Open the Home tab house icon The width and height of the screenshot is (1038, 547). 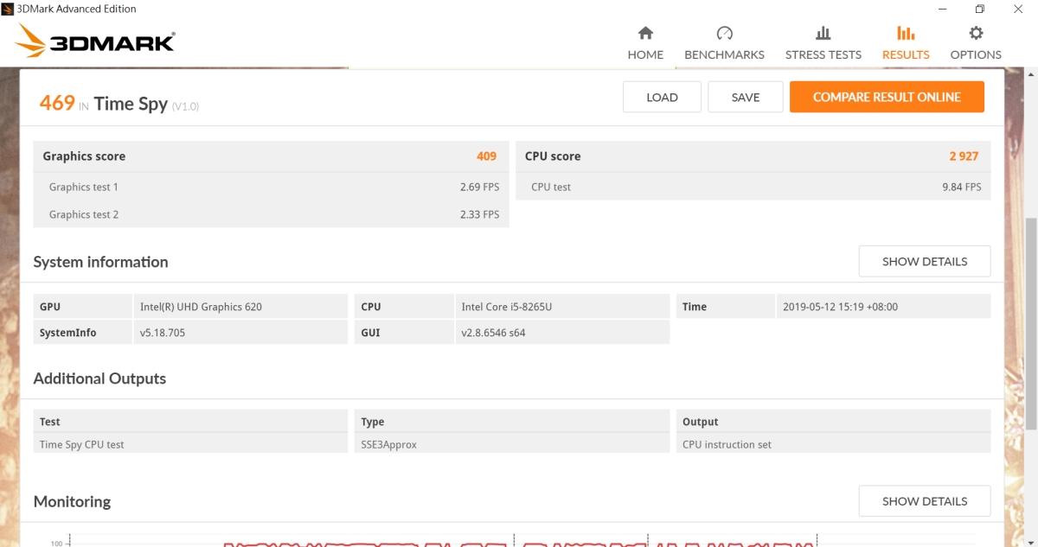645,33
